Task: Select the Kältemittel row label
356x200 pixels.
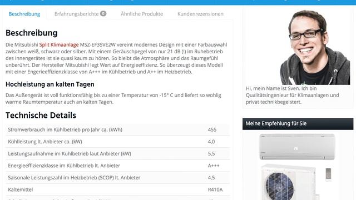Action: pyautogui.click(x=21, y=190)
